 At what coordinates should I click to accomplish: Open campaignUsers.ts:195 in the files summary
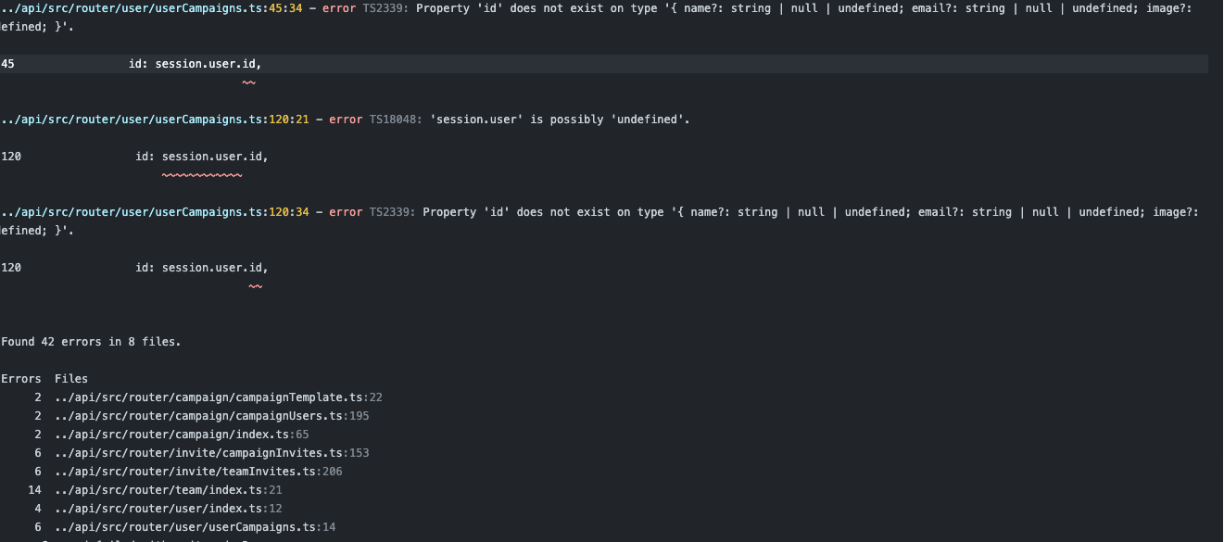click(x=211, y=416)
